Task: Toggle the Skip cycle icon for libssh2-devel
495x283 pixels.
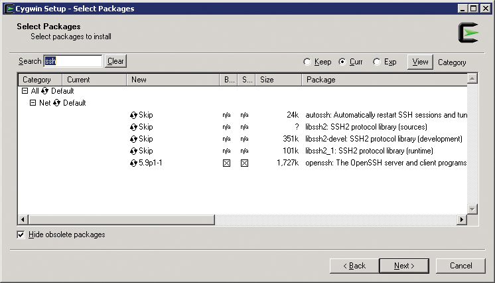Action: coord(133,139)
